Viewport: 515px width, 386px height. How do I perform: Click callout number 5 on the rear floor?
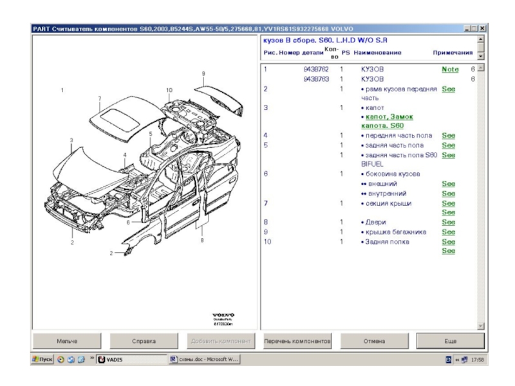tap(151, 134)
